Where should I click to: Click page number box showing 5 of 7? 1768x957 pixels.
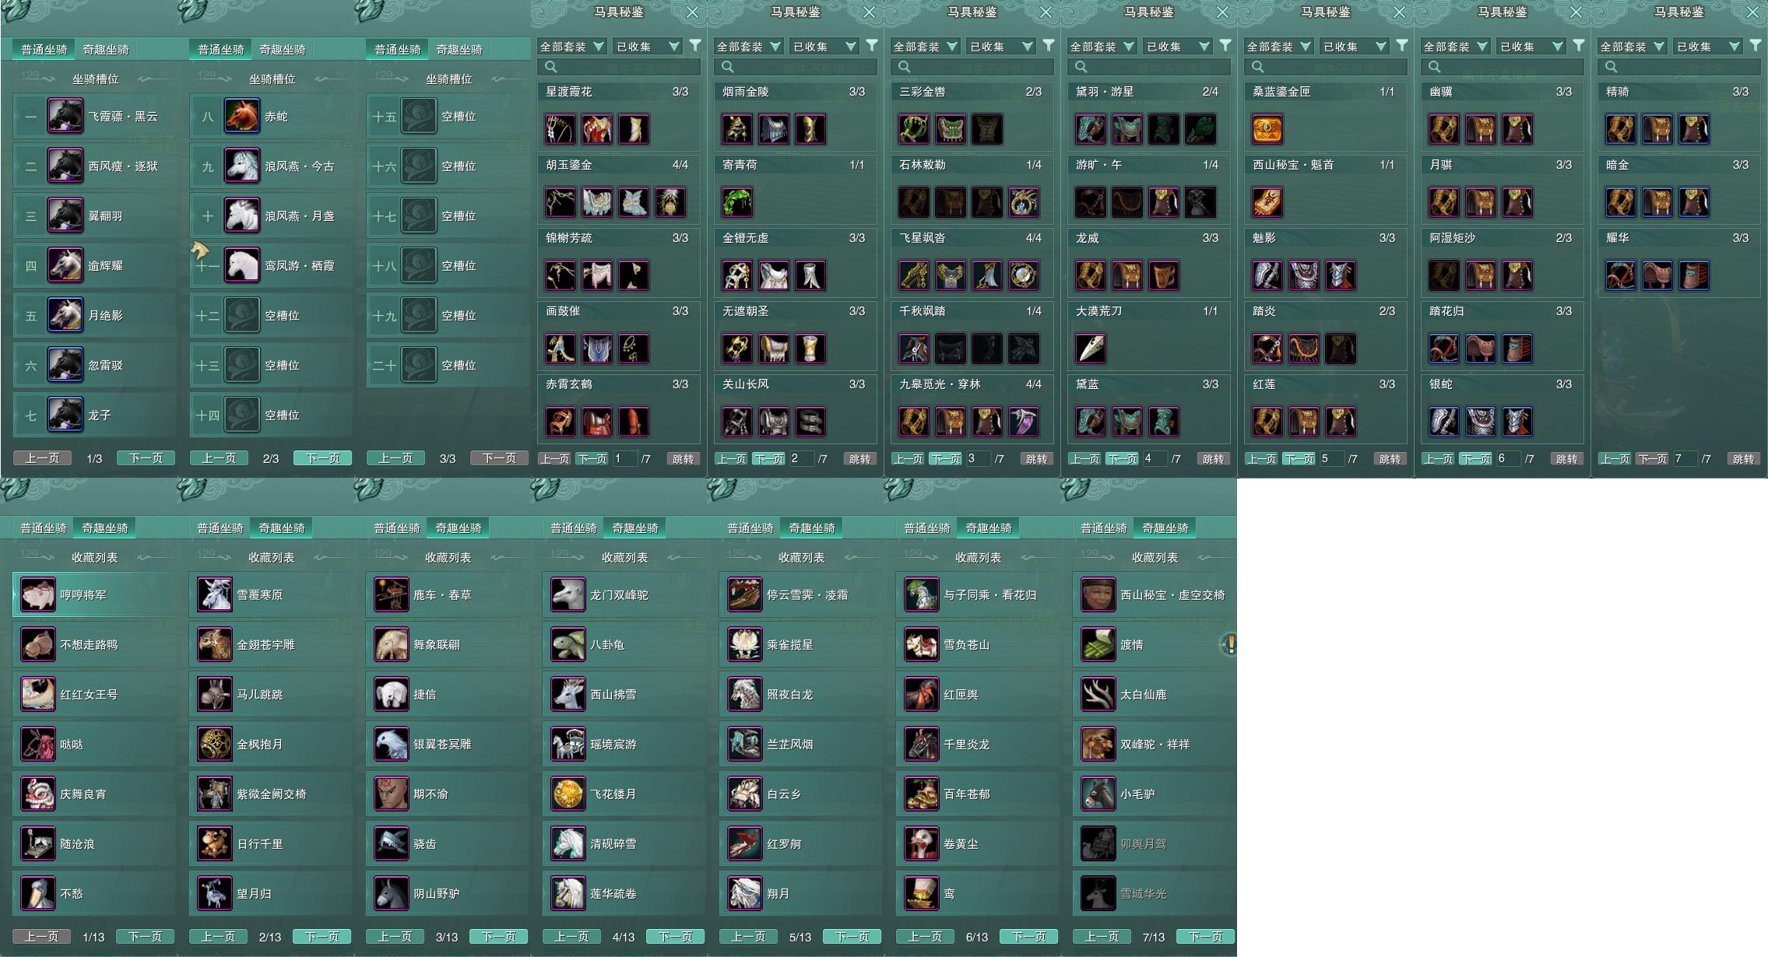pos(1330,459)
